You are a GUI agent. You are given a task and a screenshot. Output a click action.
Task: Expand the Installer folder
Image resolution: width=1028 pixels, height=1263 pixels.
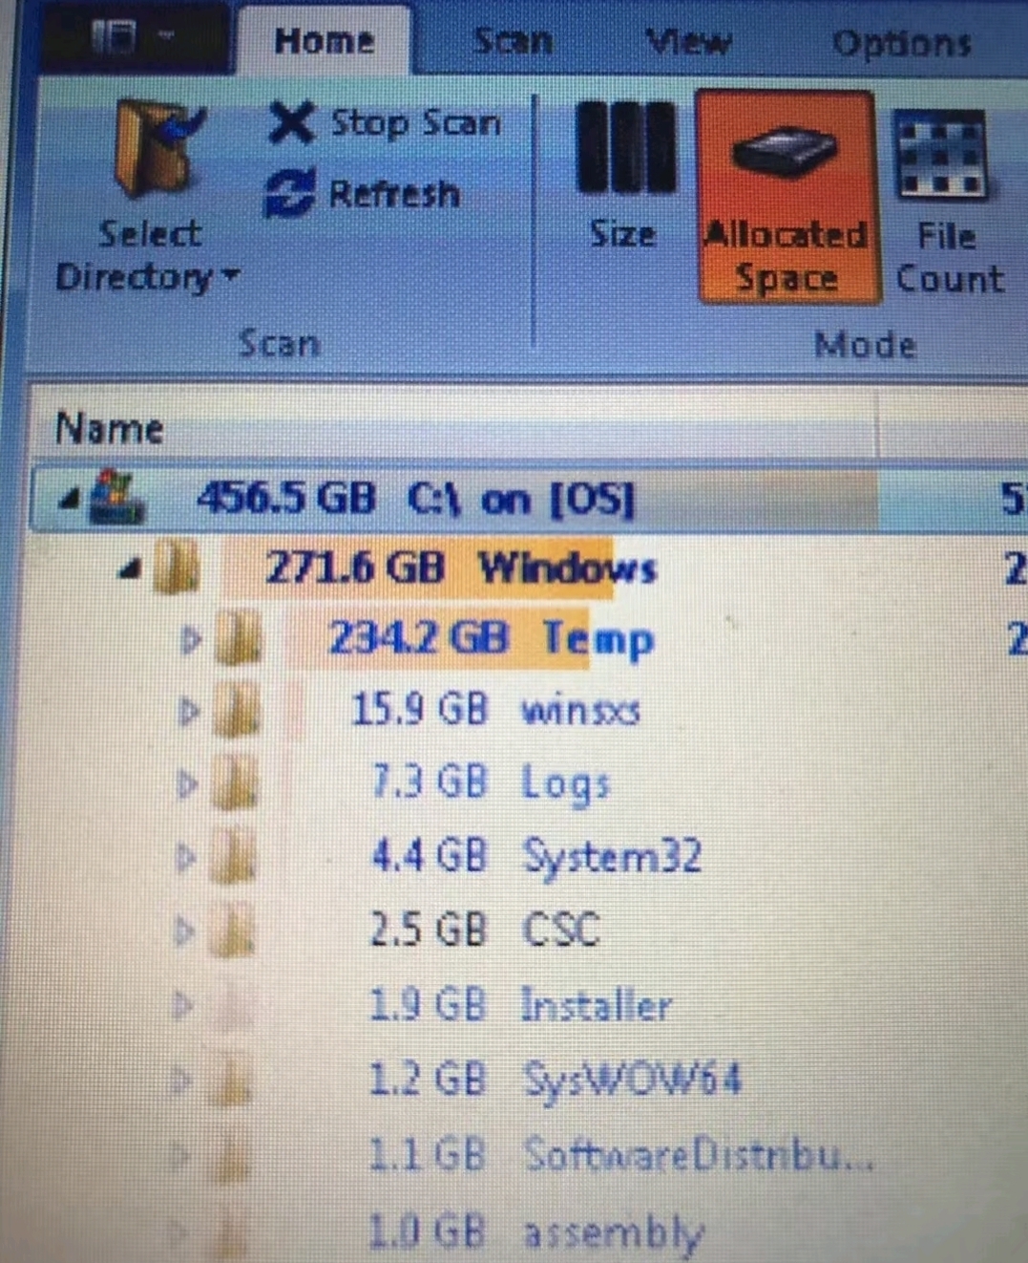(183, 1005)
